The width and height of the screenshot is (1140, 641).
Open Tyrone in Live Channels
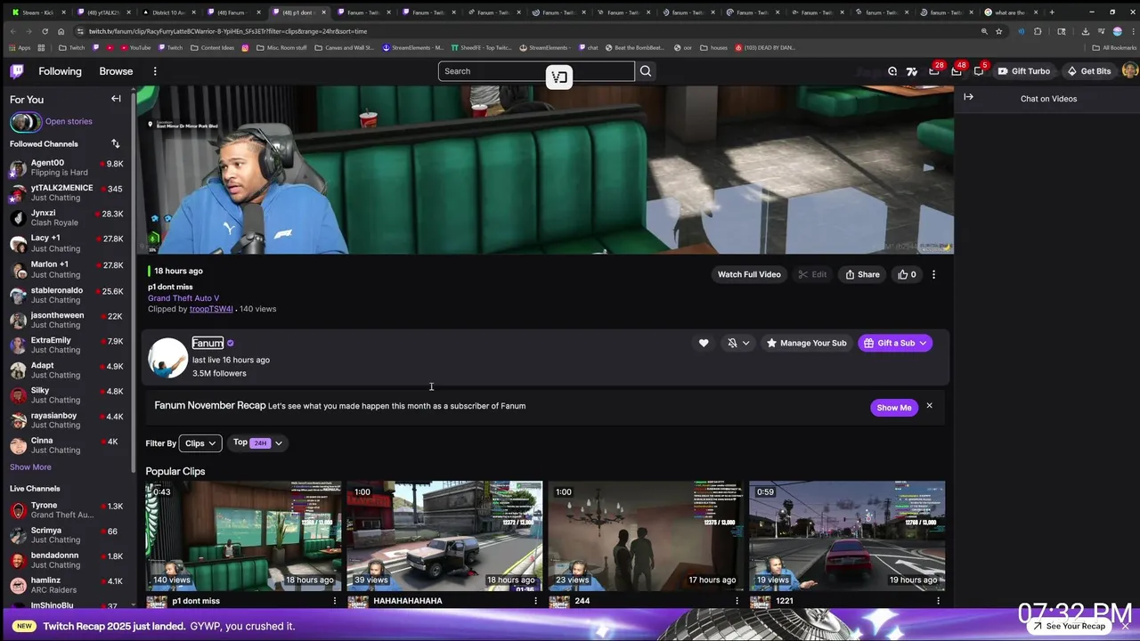[x=67, y=510]
